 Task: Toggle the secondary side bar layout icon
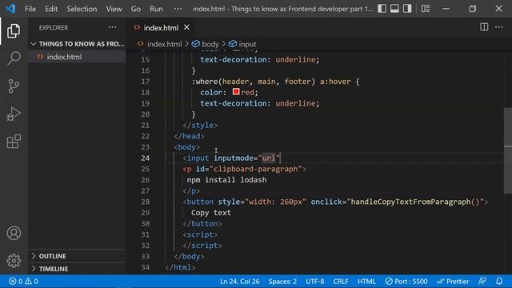click(x=407, y=9)
